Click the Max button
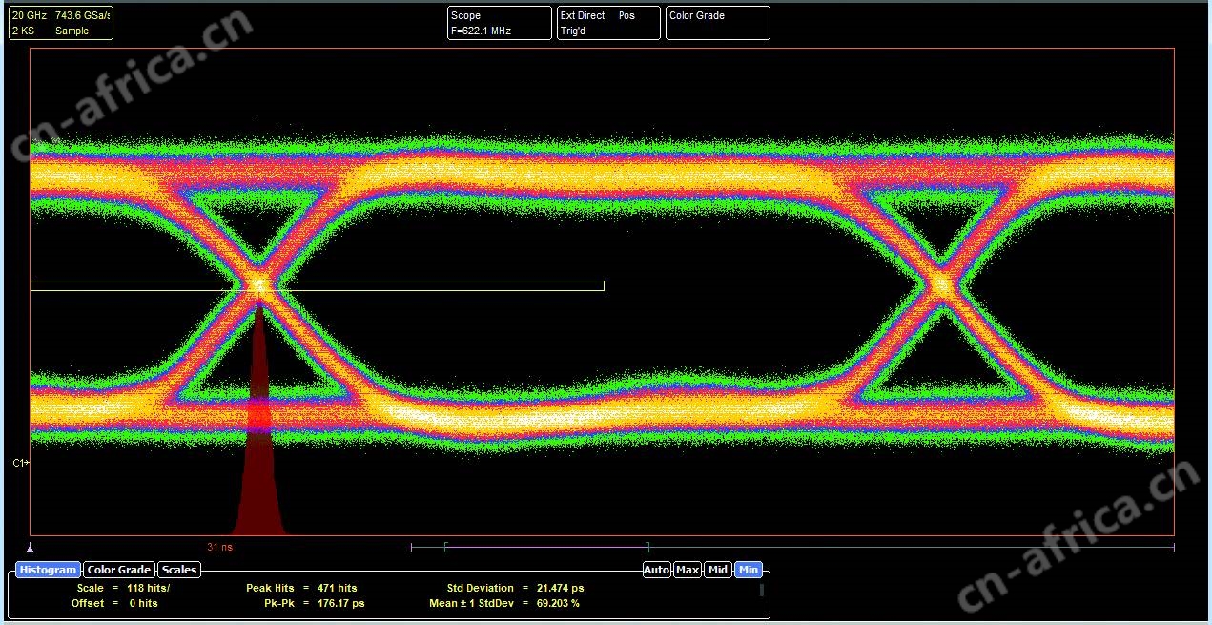 (x=688, y=570)
